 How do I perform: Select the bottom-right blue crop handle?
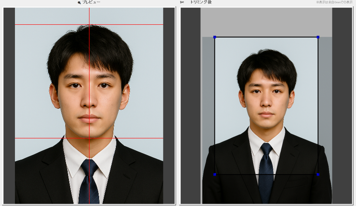coord(318,174)
